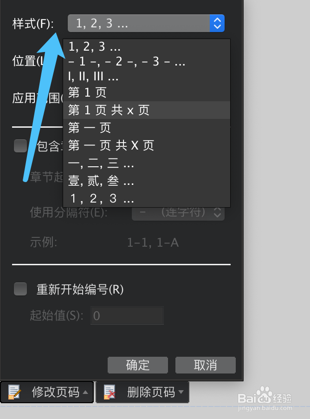Click the 取消 cancel button
The width and height of the screenshot is (310, 419).
[205, 365]
